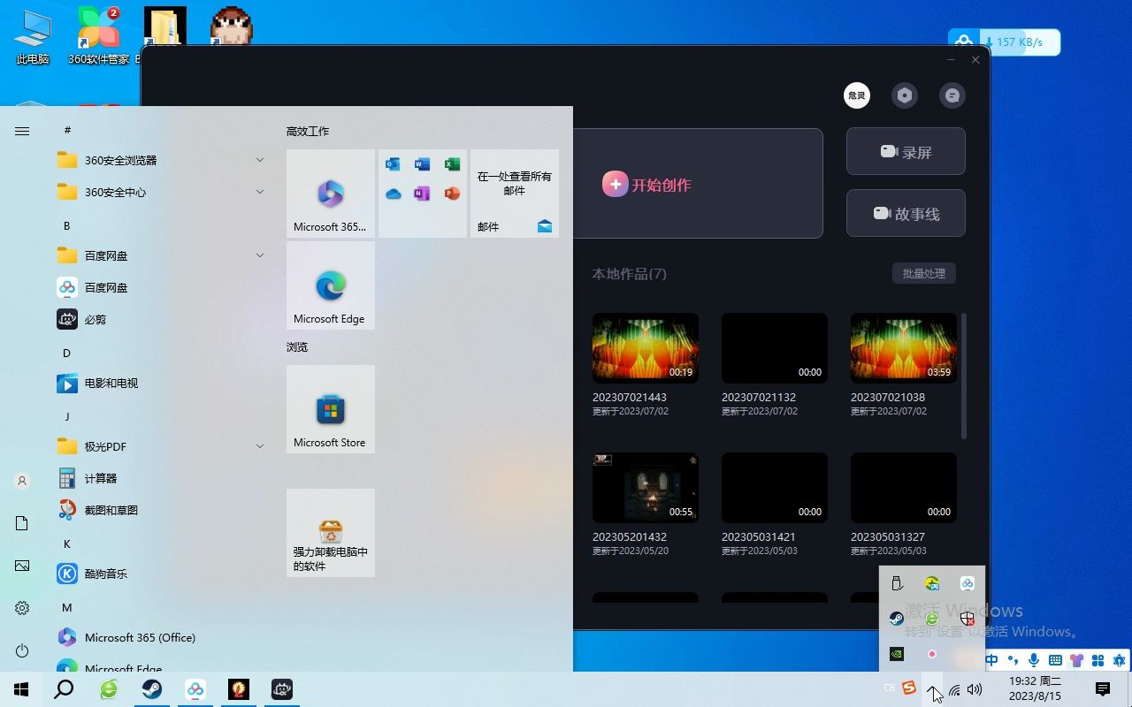
Task: Click the network Wi-Fi tray icon
Action: (x=954, y=689)
